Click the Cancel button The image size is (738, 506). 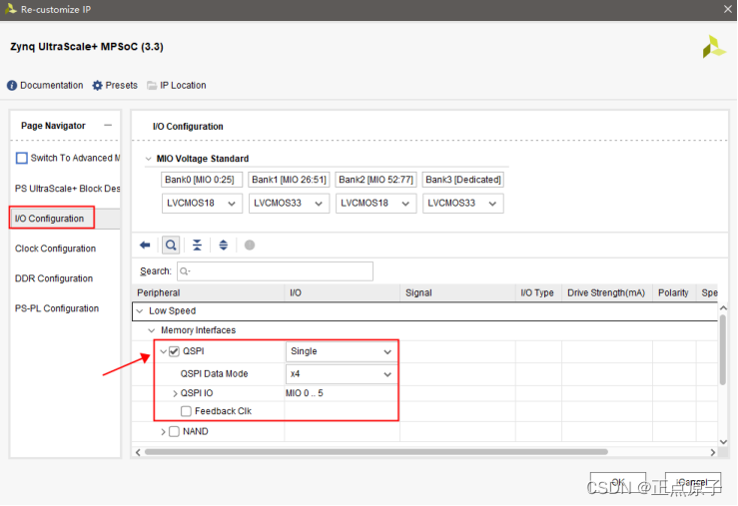coord(693,482)
